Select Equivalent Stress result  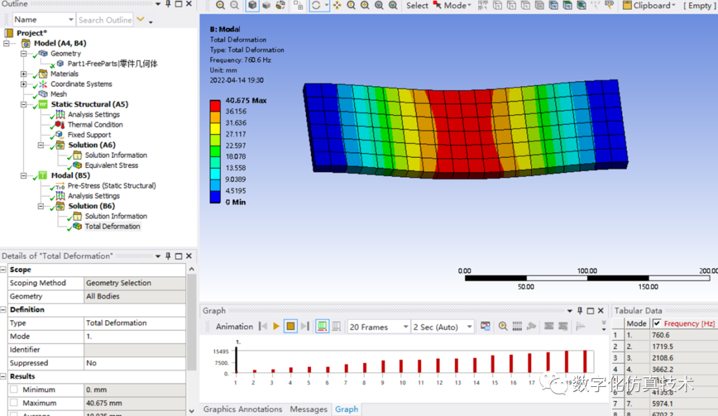[111, 165]
